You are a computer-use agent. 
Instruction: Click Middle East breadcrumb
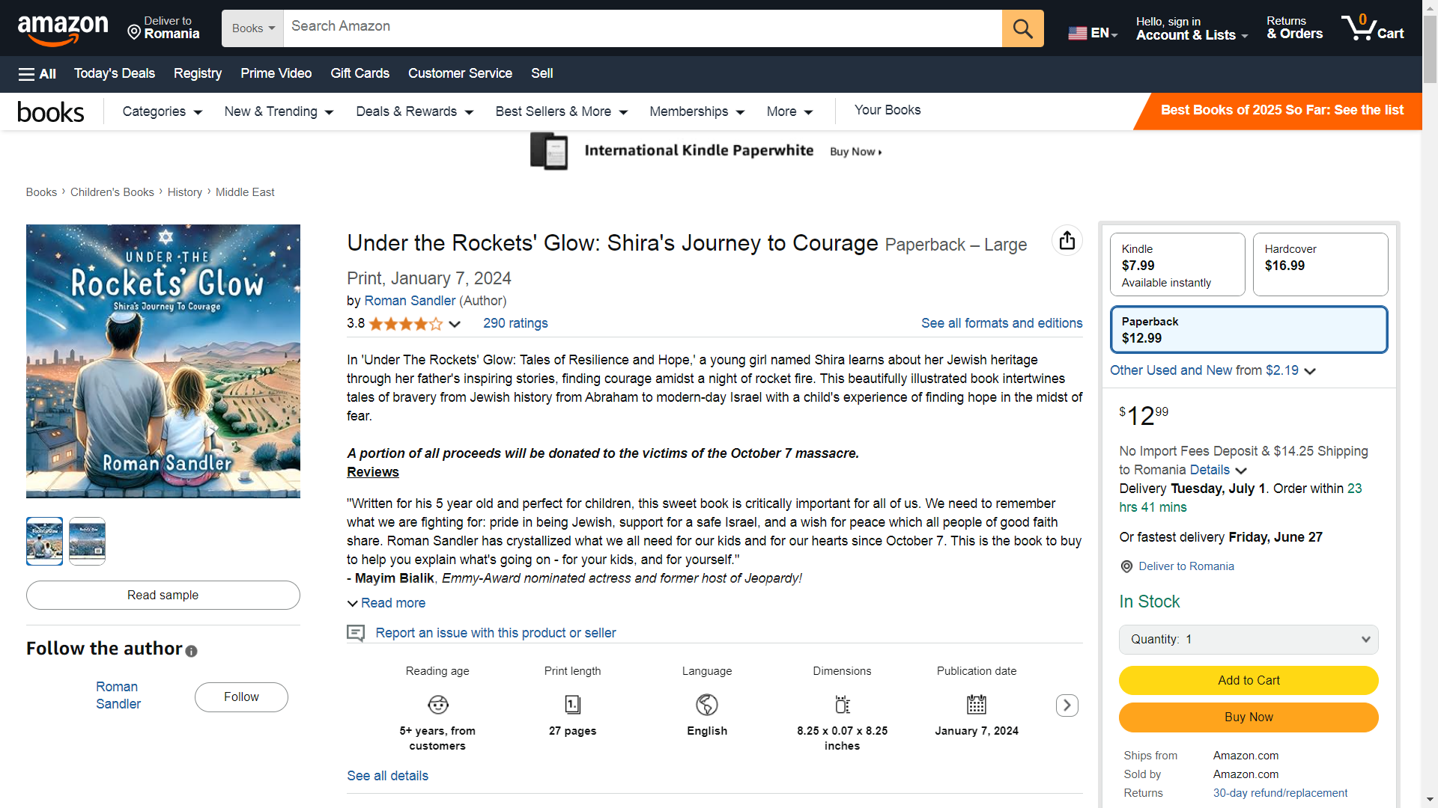(245, 192)
